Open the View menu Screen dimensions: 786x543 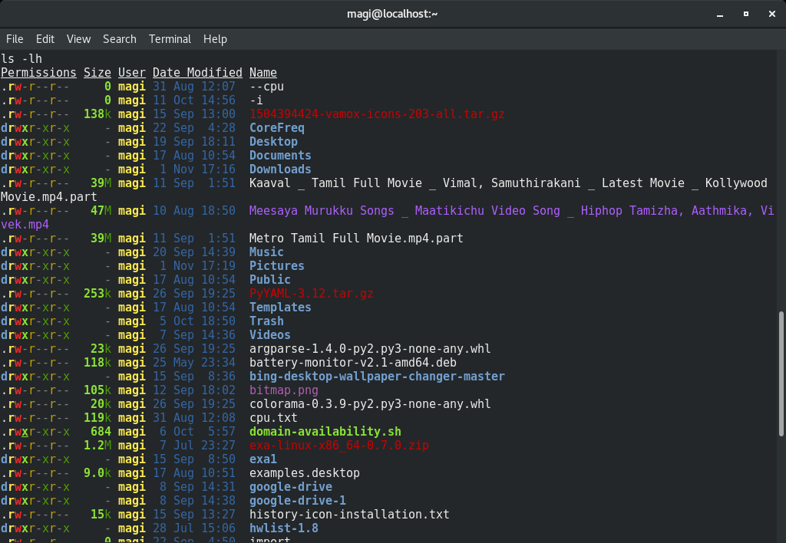coord(79,39)
